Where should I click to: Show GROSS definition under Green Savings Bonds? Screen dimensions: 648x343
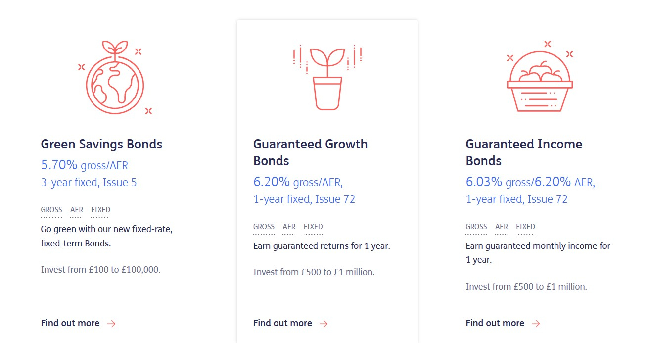[51, 210]
